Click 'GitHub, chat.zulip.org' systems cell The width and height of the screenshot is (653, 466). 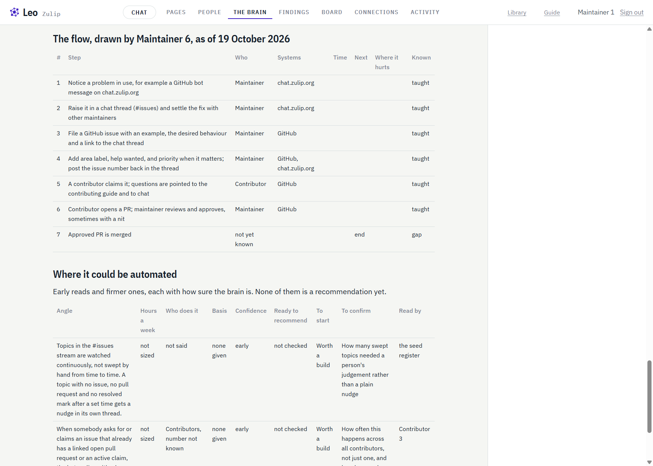pos(296,163)
